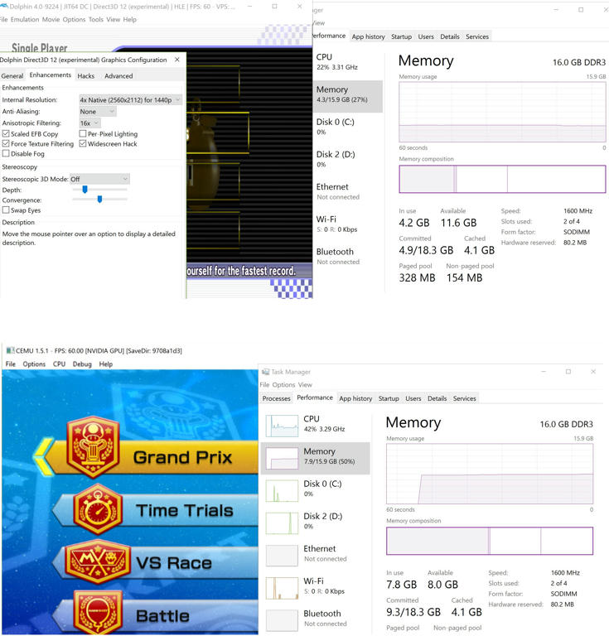Switch to the Hacks tab

click(86, 75)
